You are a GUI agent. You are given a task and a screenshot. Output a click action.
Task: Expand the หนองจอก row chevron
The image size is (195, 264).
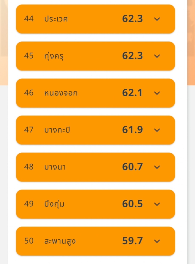pos(157,93)
